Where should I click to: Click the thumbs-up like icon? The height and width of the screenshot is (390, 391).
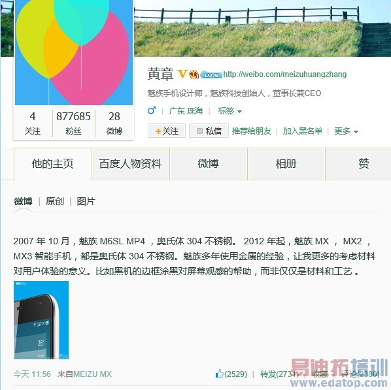[x=219, y=374]
